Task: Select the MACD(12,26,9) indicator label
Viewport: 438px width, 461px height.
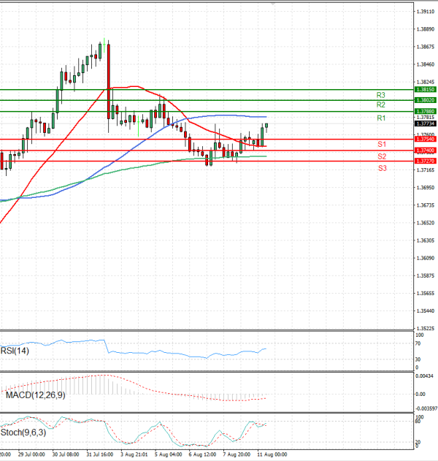Action: tap(35, 395)
